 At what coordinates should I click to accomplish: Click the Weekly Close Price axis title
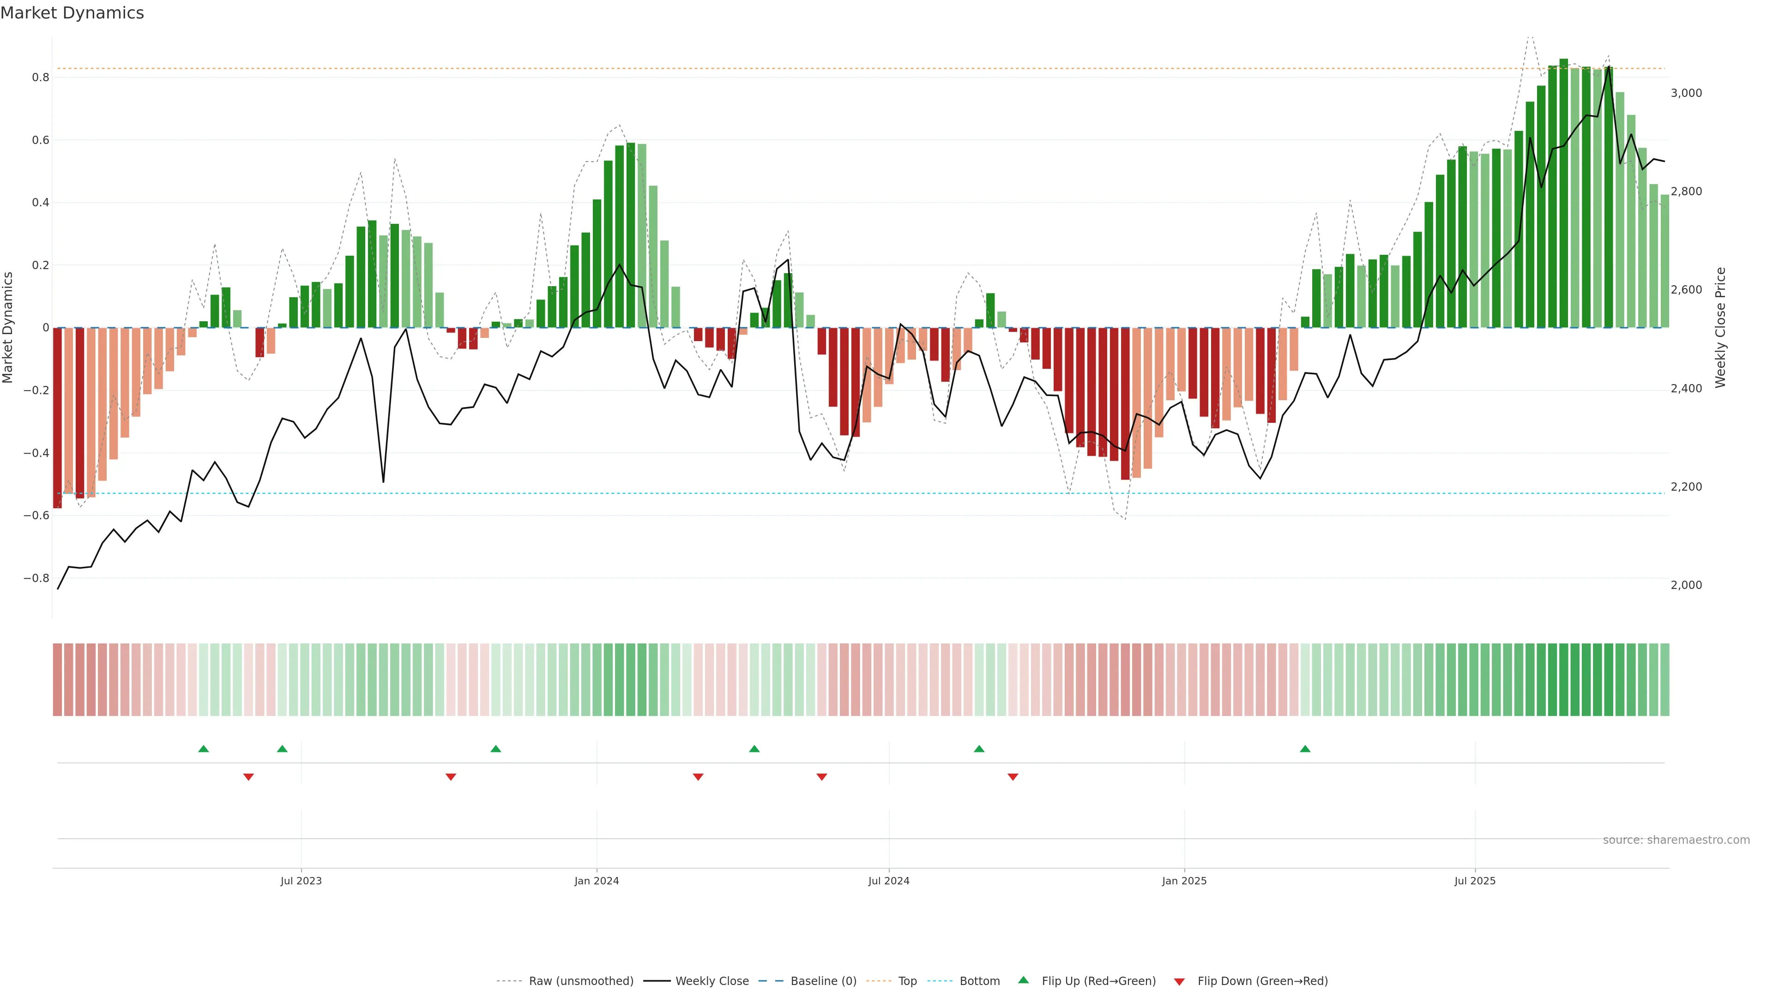click(x=1720, y=328)
